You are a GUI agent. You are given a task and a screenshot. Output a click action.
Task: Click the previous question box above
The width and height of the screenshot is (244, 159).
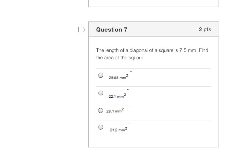coord(153,3)
